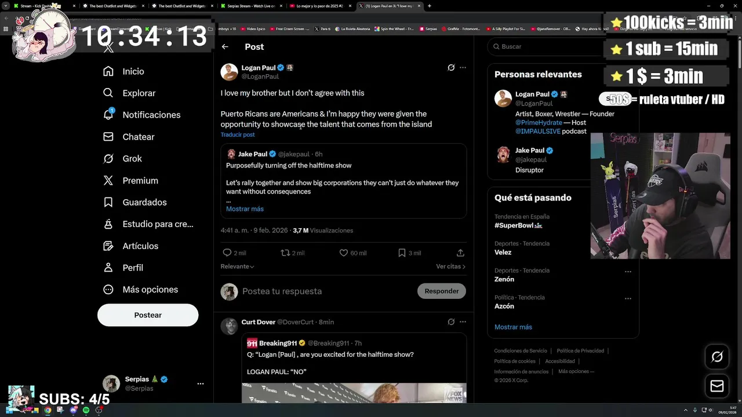Open the Free Green Screen bookmark
742x417 pixels.
tap(289, 28)
